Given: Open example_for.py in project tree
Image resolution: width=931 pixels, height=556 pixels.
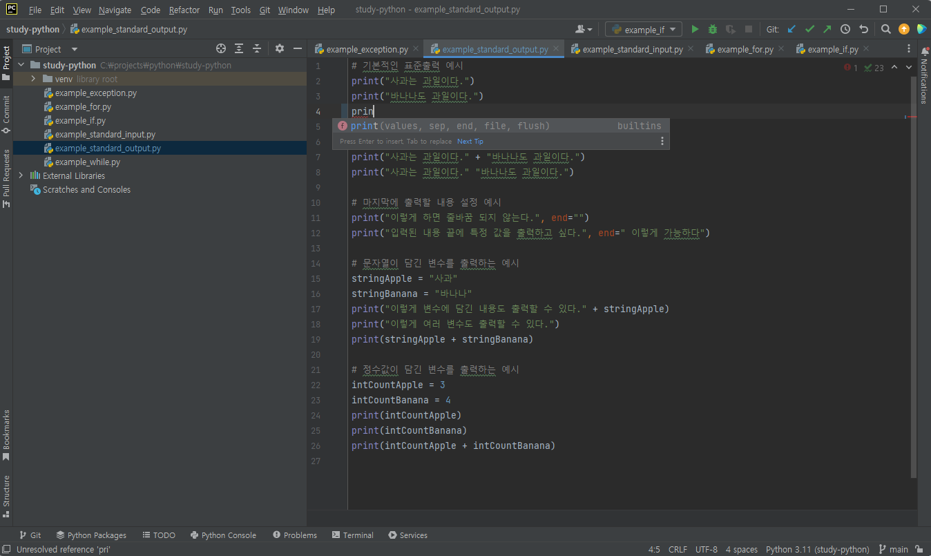Looking at the screenshot, I should [x=83, y=106].
